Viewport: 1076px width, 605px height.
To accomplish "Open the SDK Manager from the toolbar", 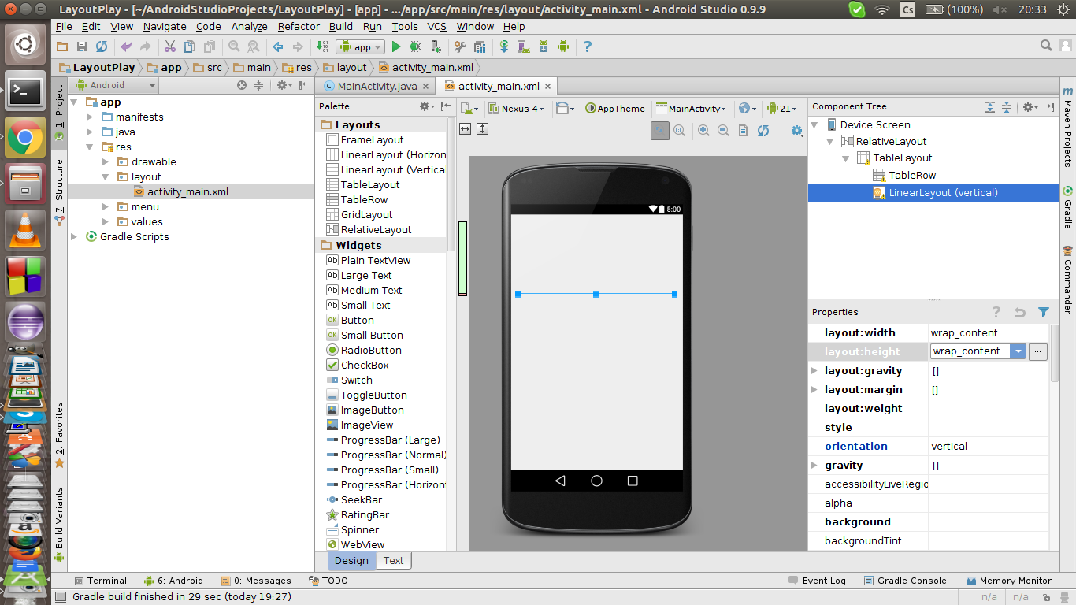I will point(544,46).
